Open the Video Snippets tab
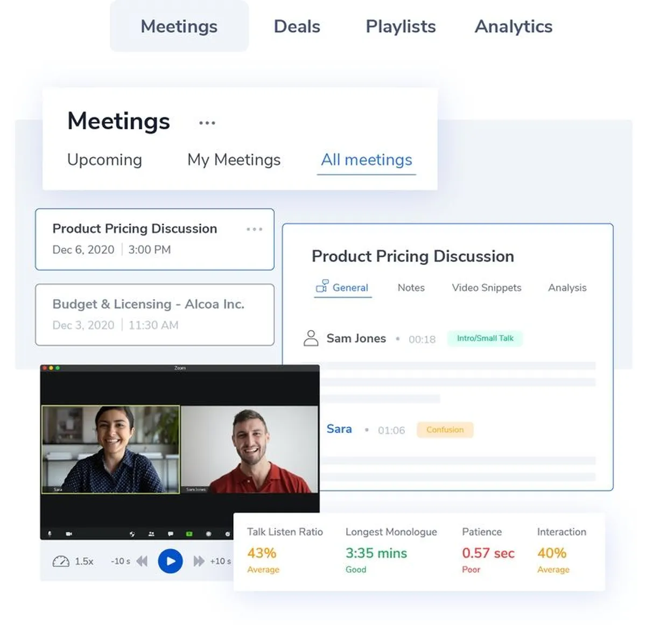 click(x=486, y=287)
